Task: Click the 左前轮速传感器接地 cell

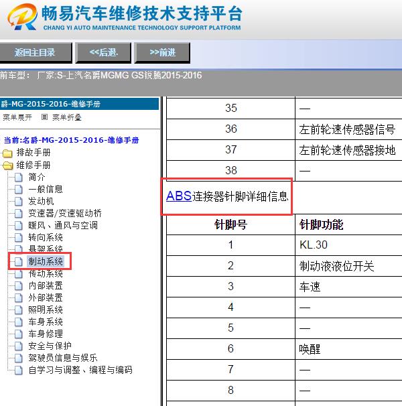Action: pyautogui.click(x=347, y=150)
